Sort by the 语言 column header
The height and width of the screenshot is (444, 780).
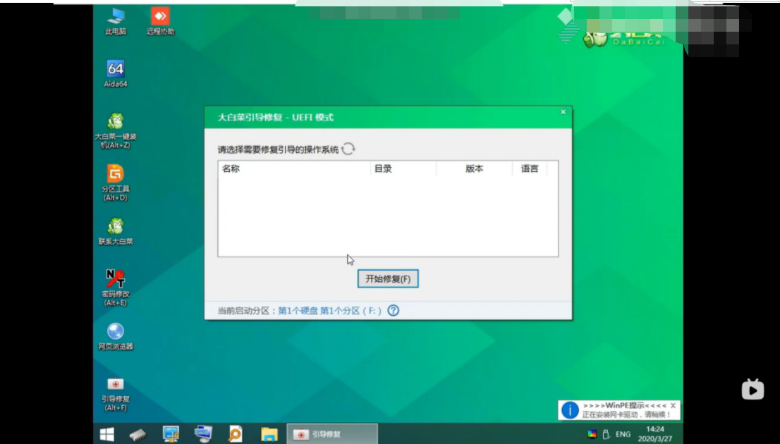pyautogui.click(x=530, y=168)
